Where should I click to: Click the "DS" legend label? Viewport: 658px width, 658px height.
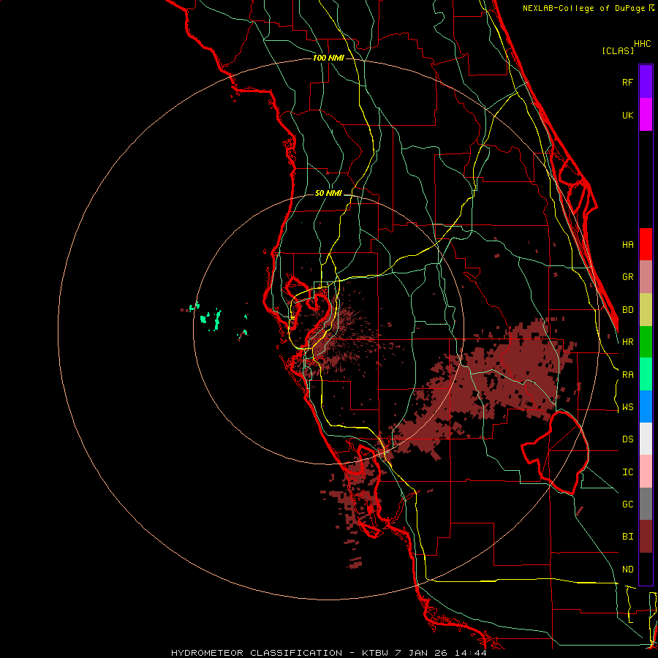pyautogui.click(x=627, y=439)
